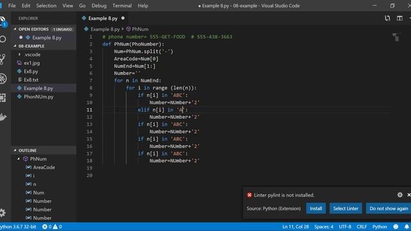Click the AreaCode variable icon in outline
Image resolution: width=411 pixels, height=231 pixels.
point(28,167)
